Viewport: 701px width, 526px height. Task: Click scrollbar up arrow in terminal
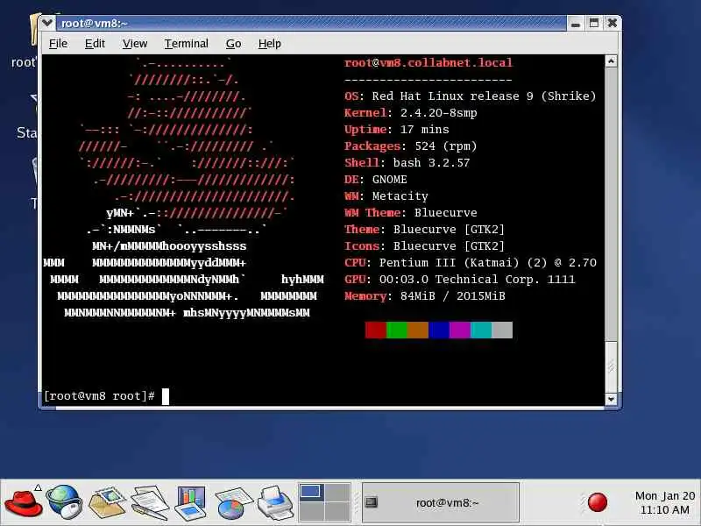[611, 61]
